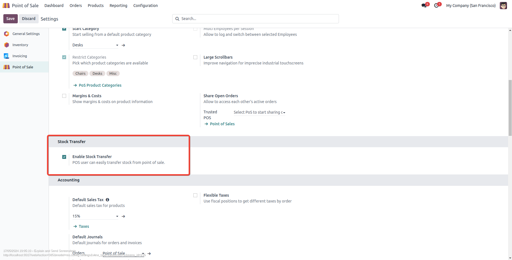Click the Point of Sale app logo
This screenshot has width=512, height=260.
coord(6,6)
